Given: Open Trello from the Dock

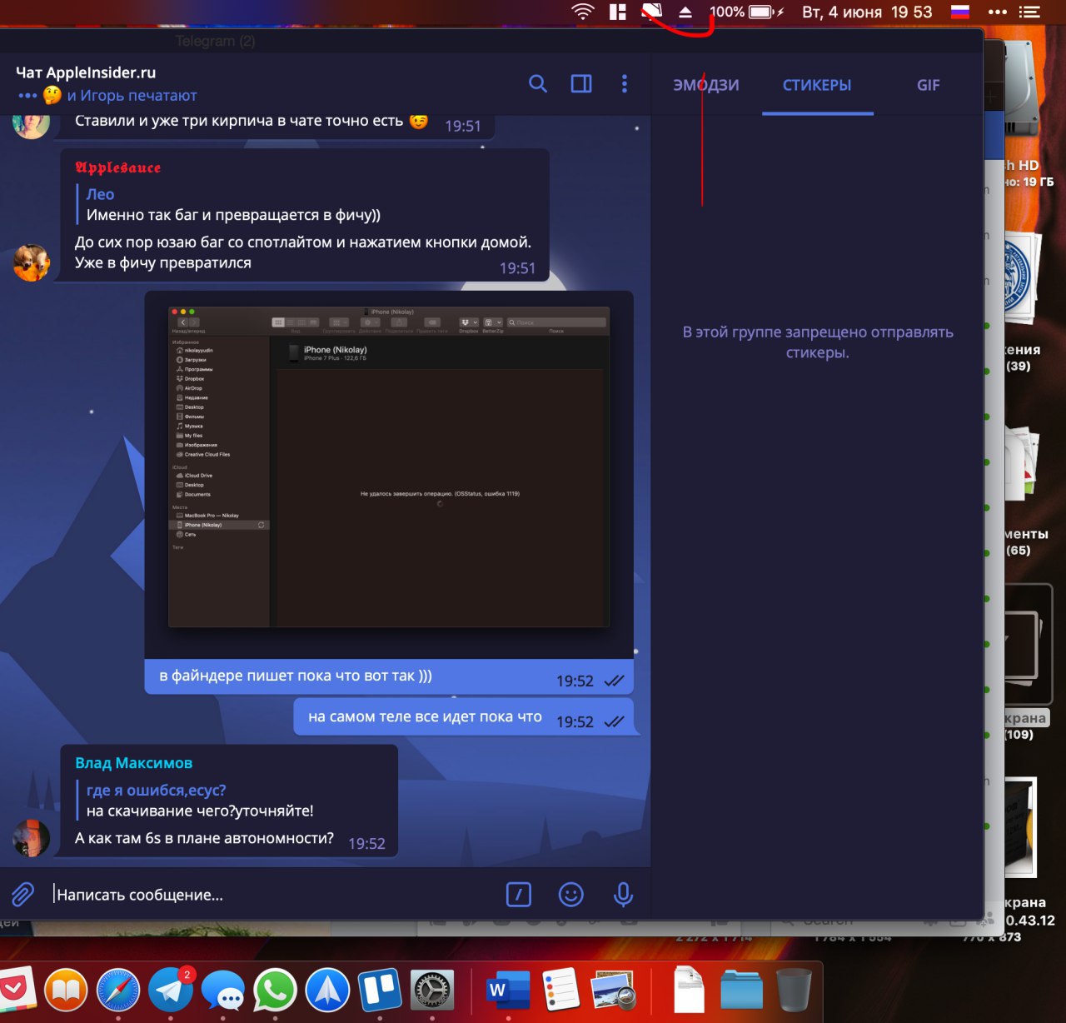Looking at the screenshot, I should click(380, 991).
